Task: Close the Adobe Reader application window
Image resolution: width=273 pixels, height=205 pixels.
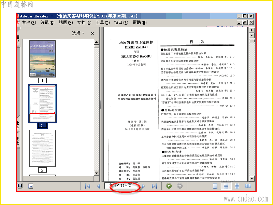Action: click(251, 16)
